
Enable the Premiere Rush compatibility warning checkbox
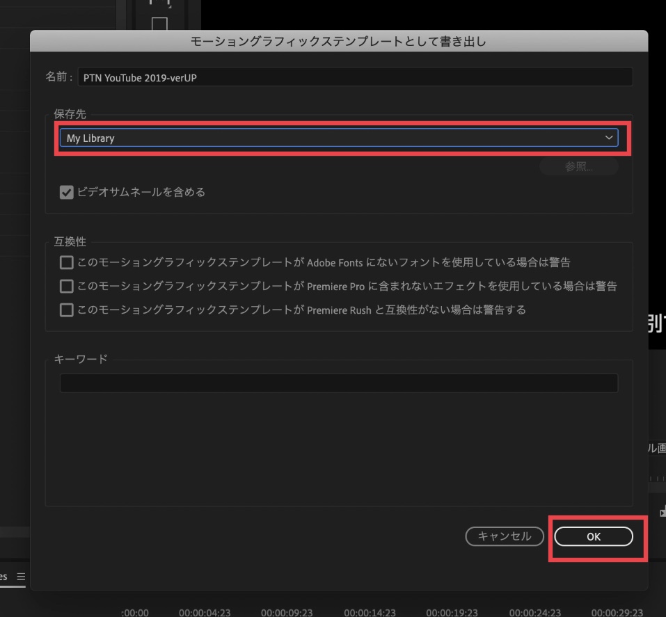point(67,310)
